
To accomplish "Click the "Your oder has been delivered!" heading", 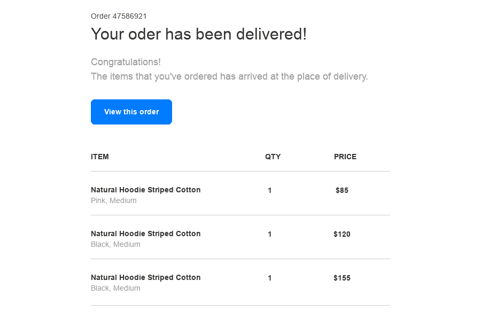I will click(x=199, y=34).
